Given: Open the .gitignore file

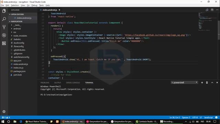Looking at the screenshot, I should [18, 54].
